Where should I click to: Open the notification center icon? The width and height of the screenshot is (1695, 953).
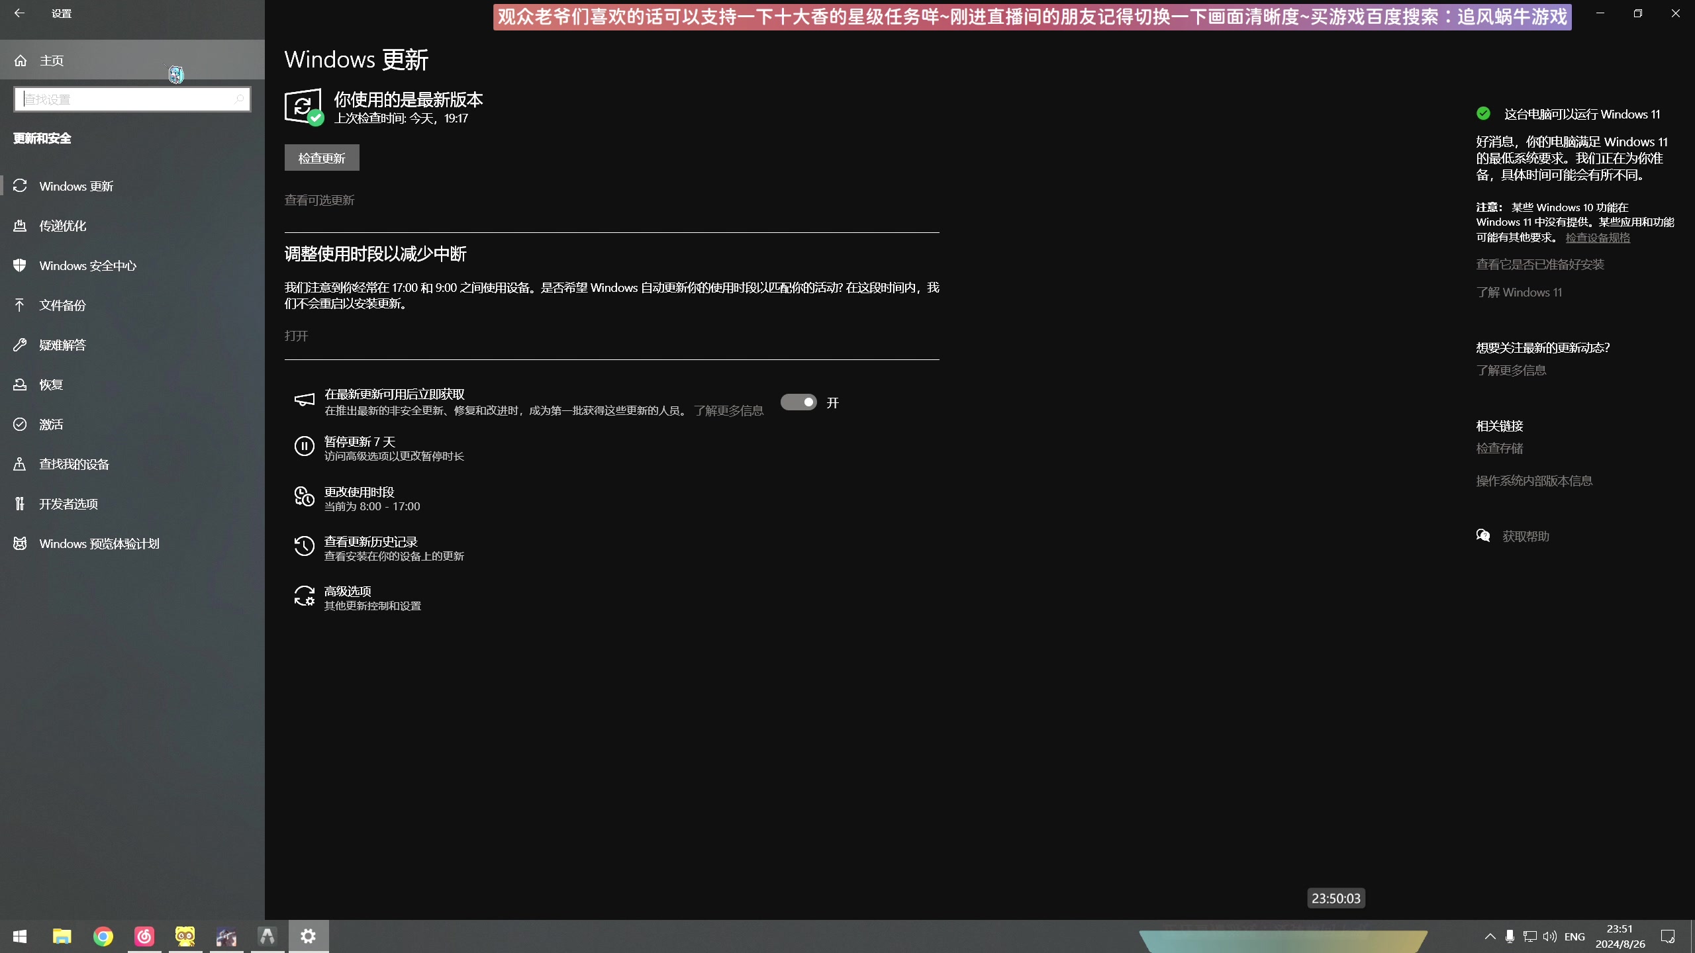click(1668, 936)
